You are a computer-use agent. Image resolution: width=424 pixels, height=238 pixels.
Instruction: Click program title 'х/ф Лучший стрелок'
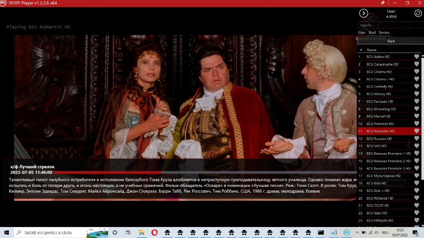click(33, 167)
